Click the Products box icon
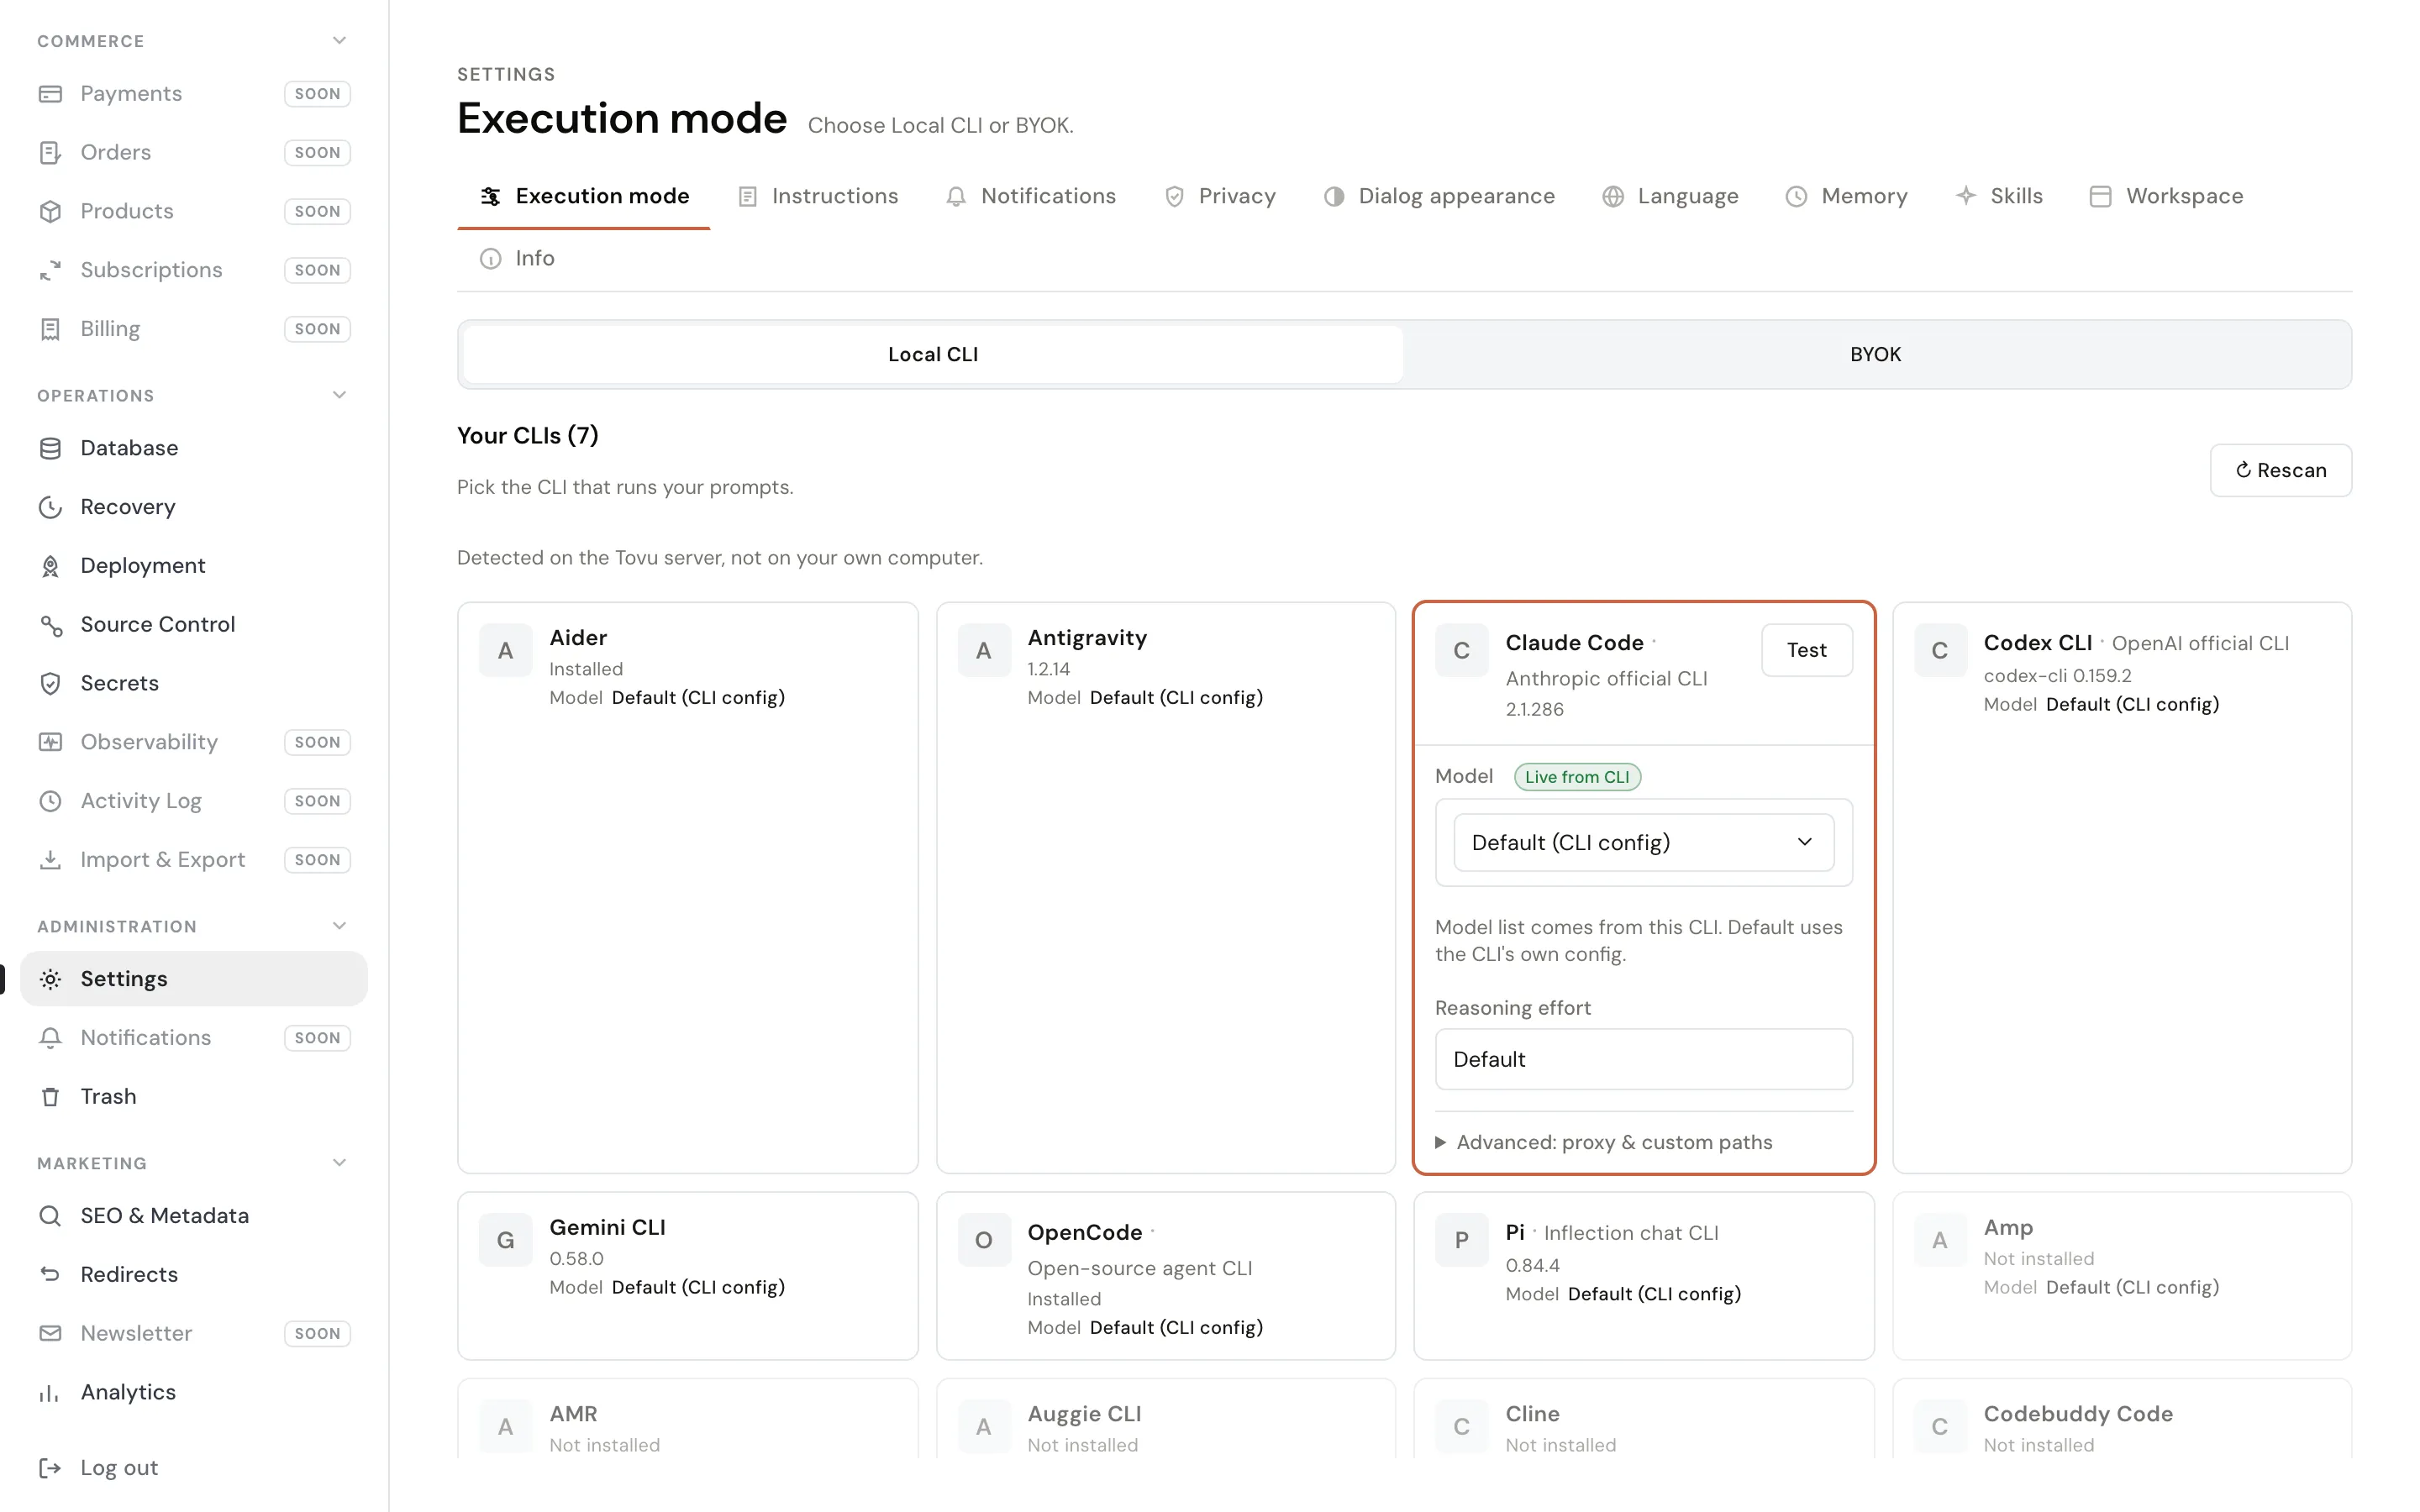The image size is (2420, 1512). tap(50, 212)
